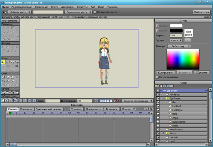Screen dimensions: 213x147
Task: Click the white fill color swatch
Action: (176, 26)
